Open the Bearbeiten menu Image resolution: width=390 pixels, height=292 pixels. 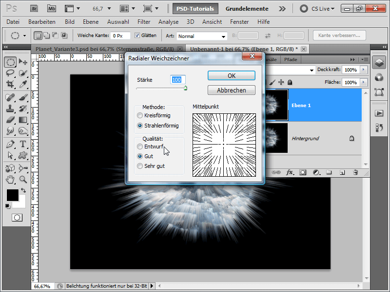pos(42,22)
